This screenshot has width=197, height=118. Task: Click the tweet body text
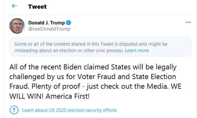coord(95,82)
